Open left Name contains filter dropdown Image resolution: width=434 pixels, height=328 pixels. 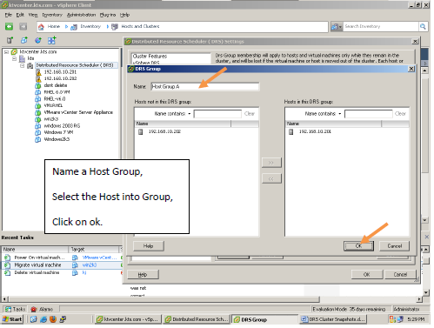[x=189, y=114]
